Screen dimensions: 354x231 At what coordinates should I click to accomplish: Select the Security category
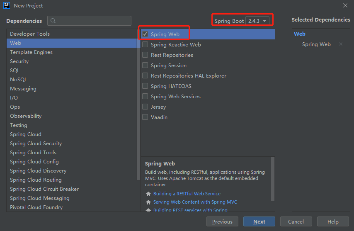point(19,61)
